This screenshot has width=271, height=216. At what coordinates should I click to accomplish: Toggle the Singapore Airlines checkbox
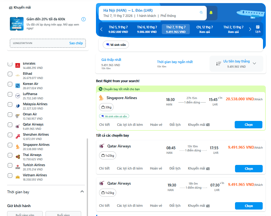(10, 145)
